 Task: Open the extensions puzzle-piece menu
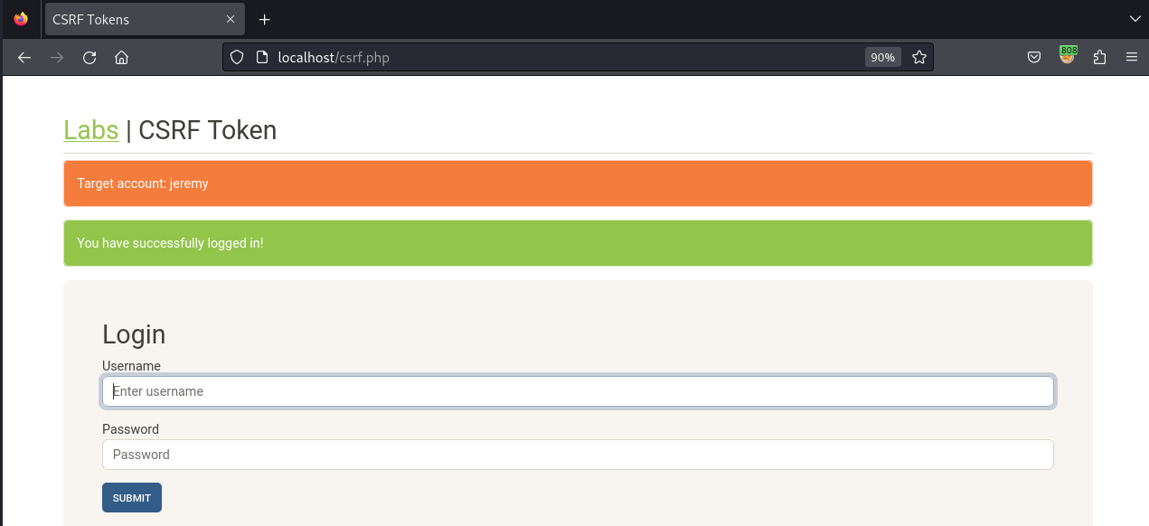1099,57
